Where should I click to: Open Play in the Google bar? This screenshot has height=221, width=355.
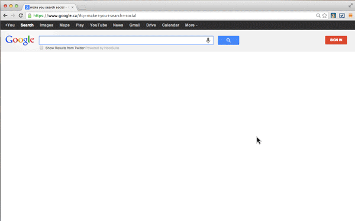point(80,25)
